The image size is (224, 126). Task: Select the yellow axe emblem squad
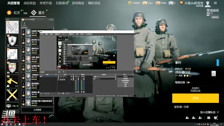12,81
